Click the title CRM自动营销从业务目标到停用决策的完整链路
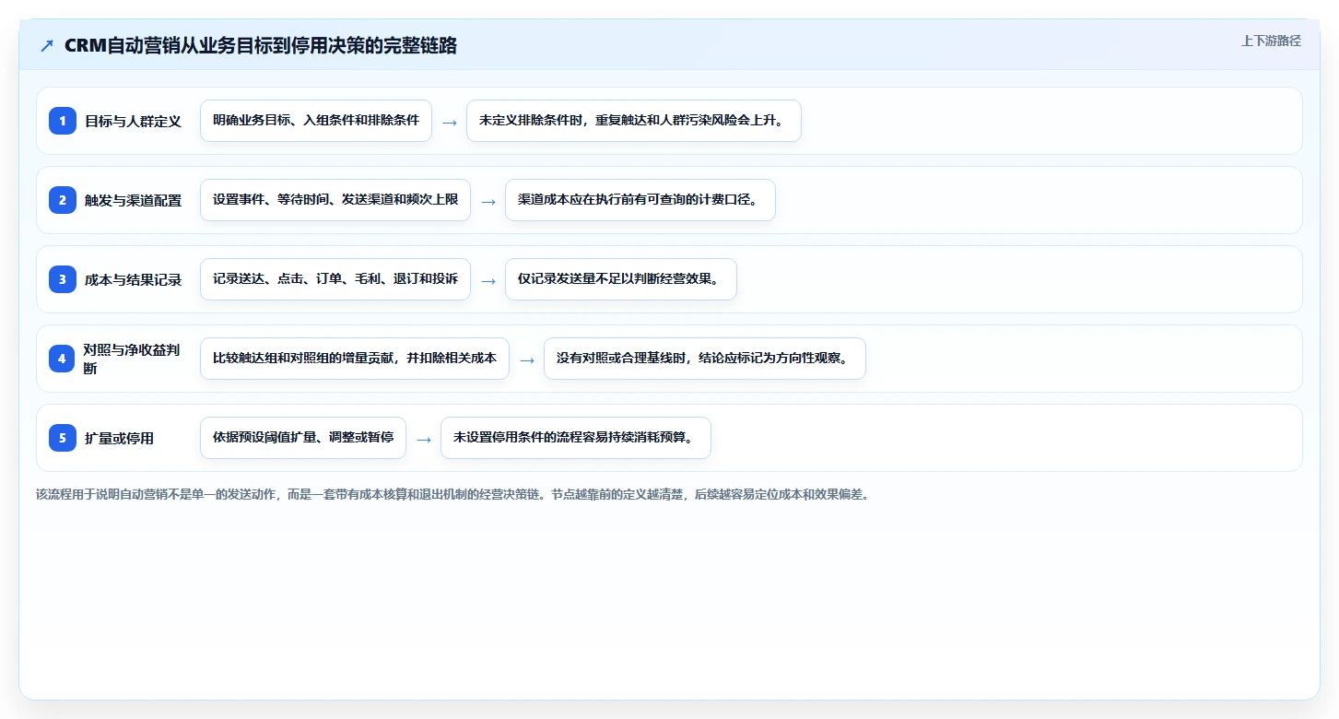1339x719 pixels. pos(261,45)
